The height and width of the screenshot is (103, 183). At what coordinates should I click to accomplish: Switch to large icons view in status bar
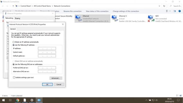pos(181,96)
